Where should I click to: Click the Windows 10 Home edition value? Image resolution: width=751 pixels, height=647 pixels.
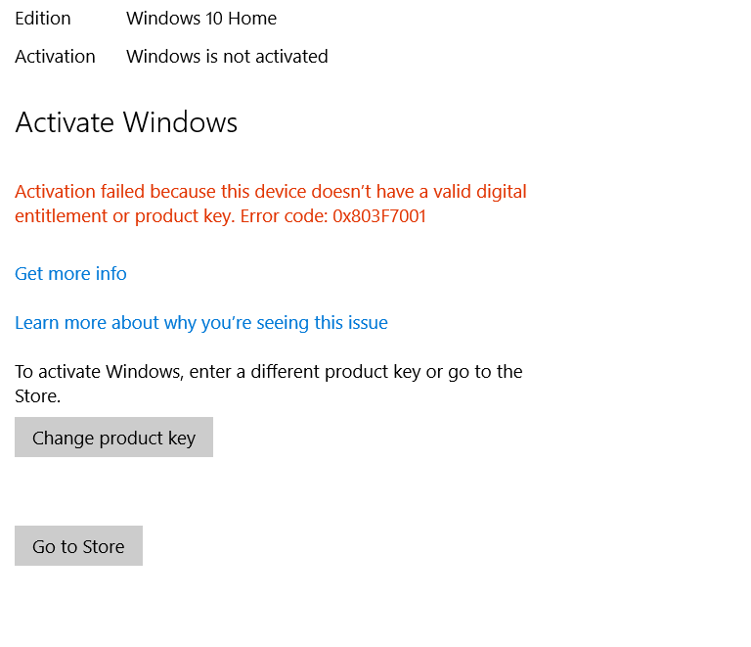(x=201, y=19)
